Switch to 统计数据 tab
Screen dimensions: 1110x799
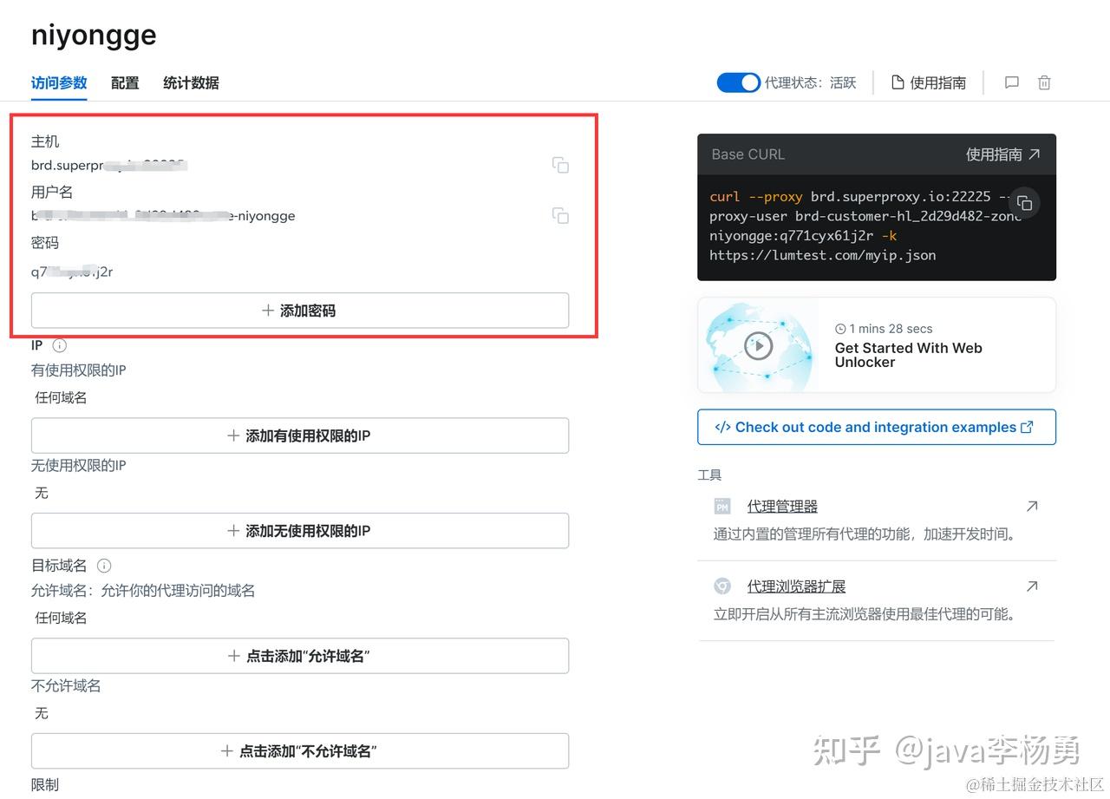[x=191, y=83]
